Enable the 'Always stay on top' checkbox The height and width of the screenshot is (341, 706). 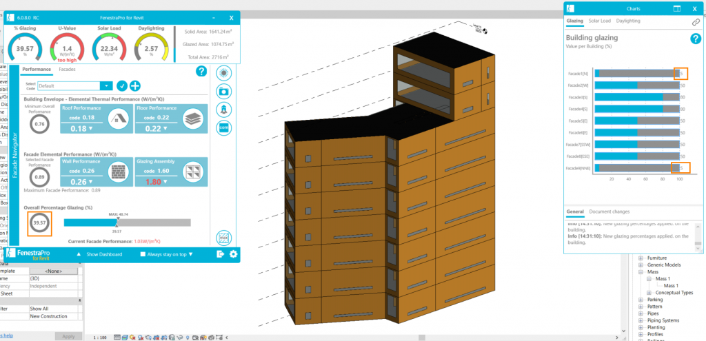pyautogui.click(x=143, y=254)
